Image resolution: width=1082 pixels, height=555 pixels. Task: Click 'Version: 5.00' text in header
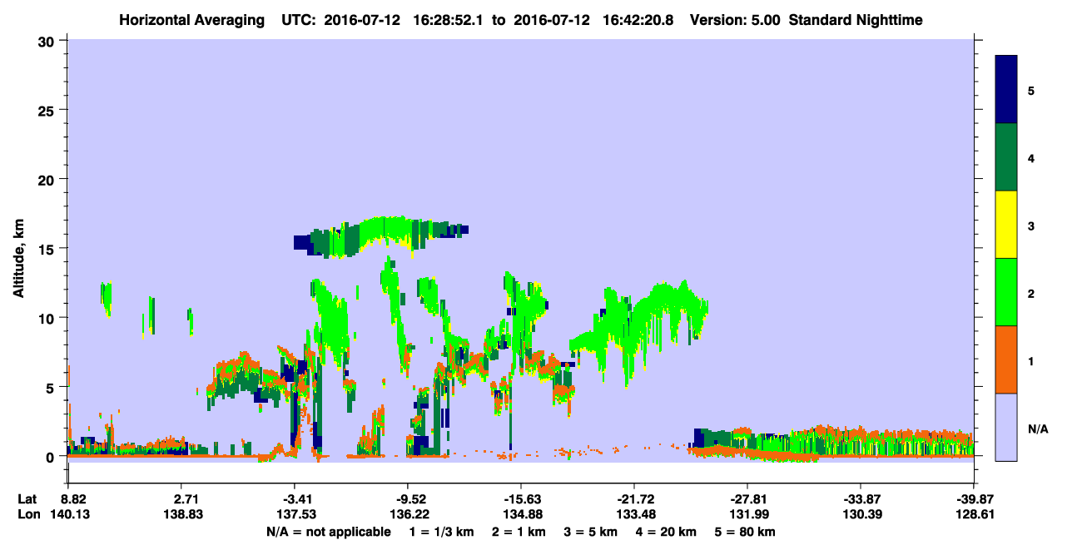[x=733, y=19]
